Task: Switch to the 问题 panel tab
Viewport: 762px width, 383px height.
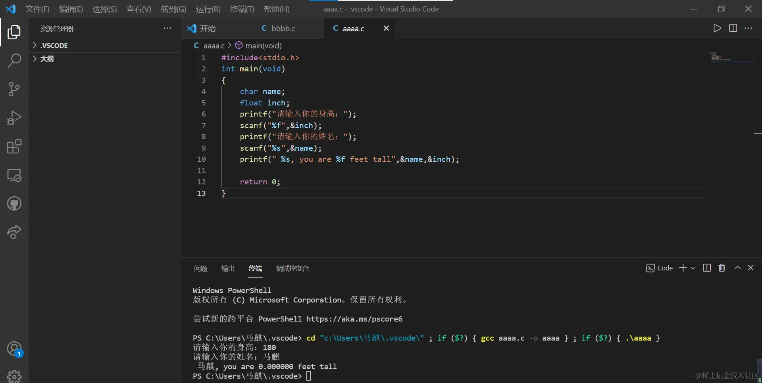Action: coord(201,268)
